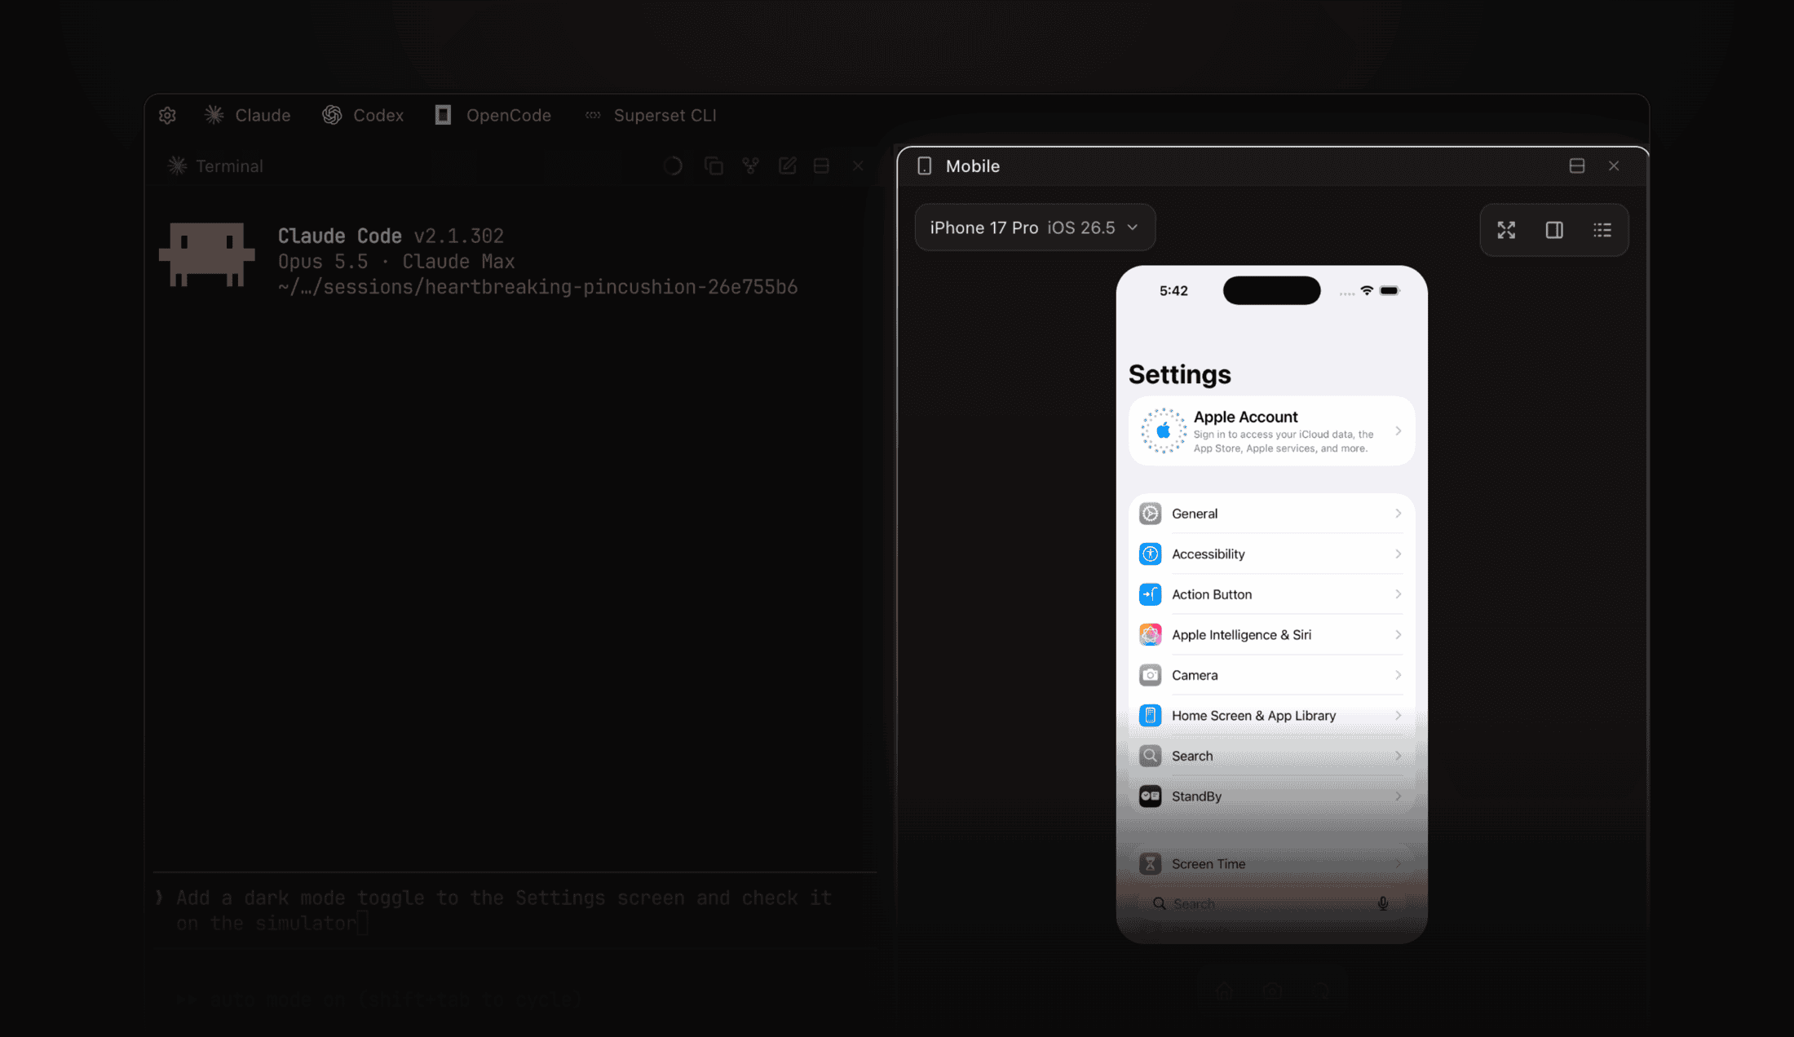Switch to the Codex agent tab
This screenshot has height=1037, width=1794.
coord(363,115)
